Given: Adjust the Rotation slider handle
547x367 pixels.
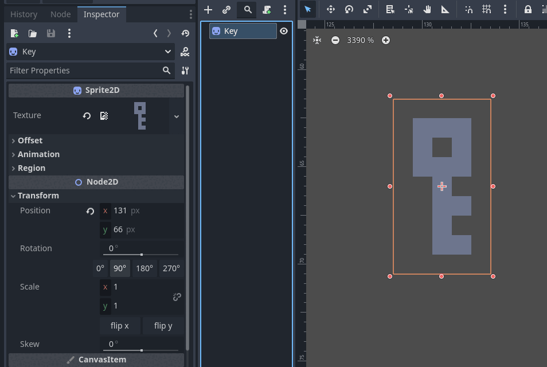Looking at the screenshot, I should (141, 255).
